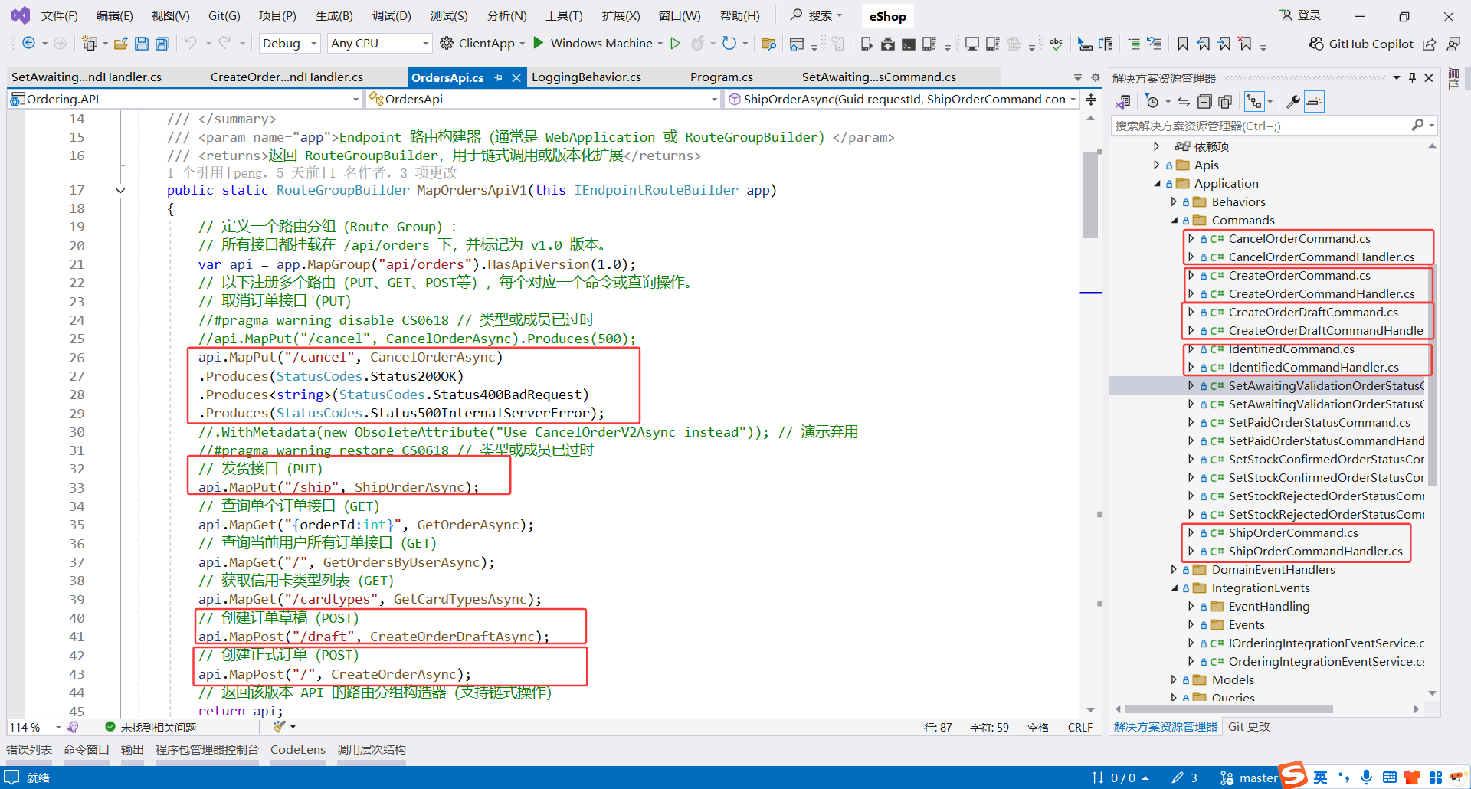Collapse the MapOrdersApiV1 method at line 17
The image size is (1471, 789).
pyautogui.click(x=120, y=190)
